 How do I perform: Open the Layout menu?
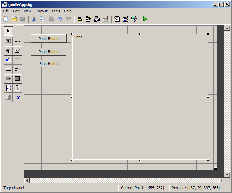pos(41,11)
